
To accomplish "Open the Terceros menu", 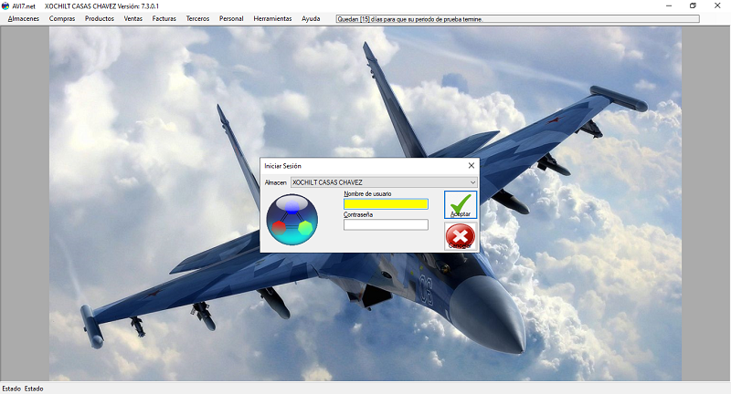I will click(197, 18).
